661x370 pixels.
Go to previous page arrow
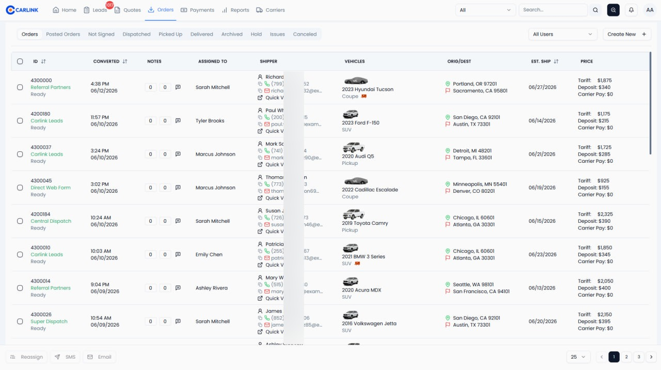[x=601, y=357]
